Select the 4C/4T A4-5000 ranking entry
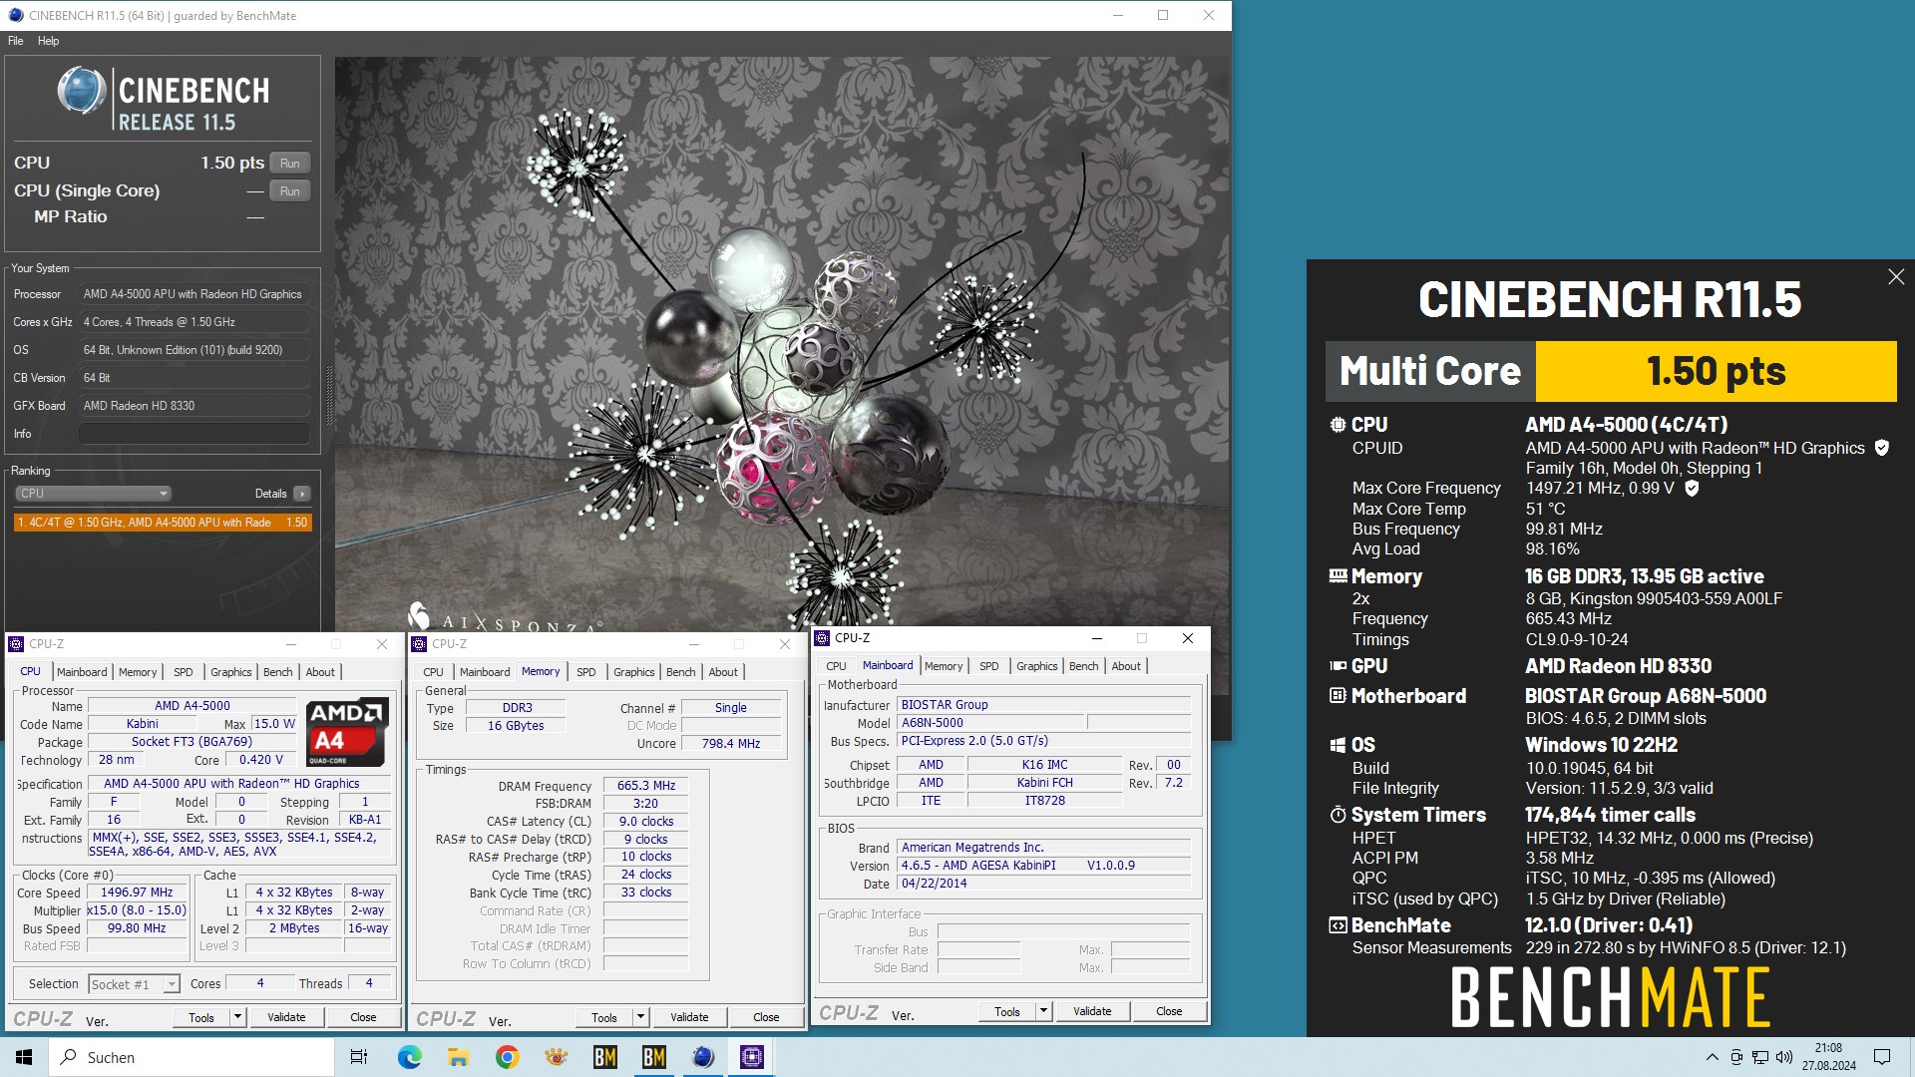This screenshot has width=1915, height=1077. 163,522
